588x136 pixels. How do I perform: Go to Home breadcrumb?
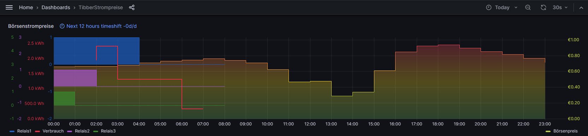tap(26, 7)
